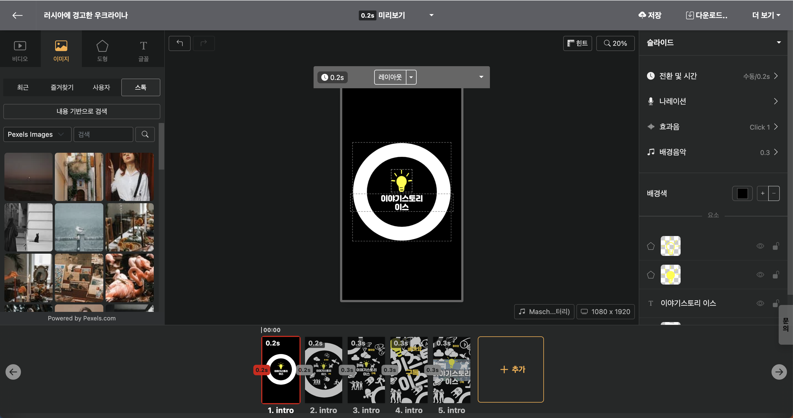Open the 글꼴 text tab
This screenshot has width=793, height=418.
click(x=144, y=49)
